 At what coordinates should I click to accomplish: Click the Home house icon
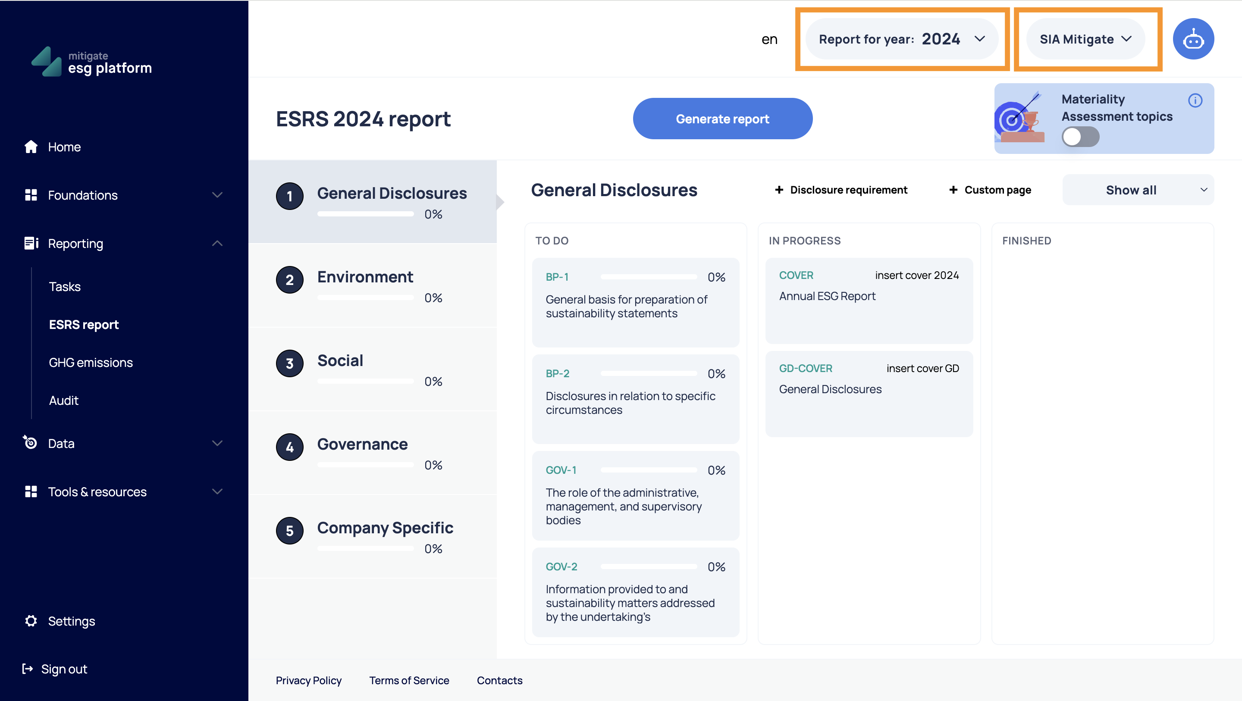31,147
